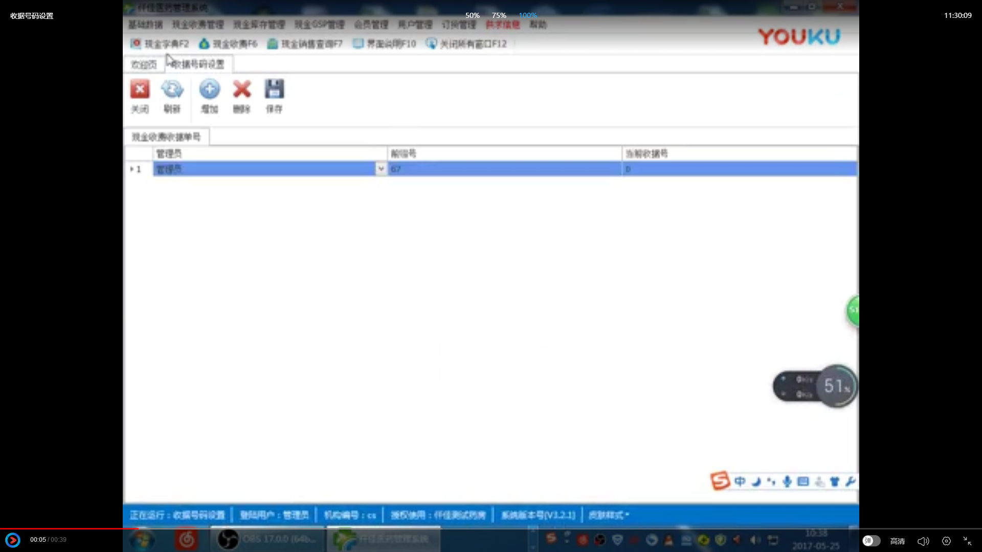The width and height of the screenshot is (982, 552).
Task: Open the 现金GSP管理 menu
Action: click(319, 25)
